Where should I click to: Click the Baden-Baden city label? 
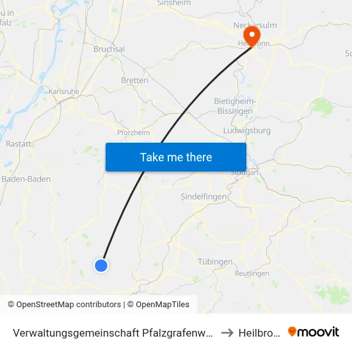tap(26, 179)
